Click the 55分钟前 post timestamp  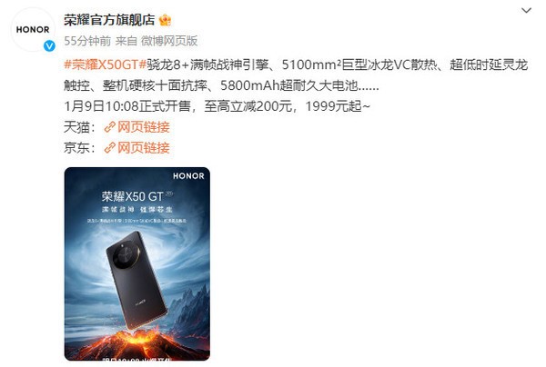tap(87, 41)
